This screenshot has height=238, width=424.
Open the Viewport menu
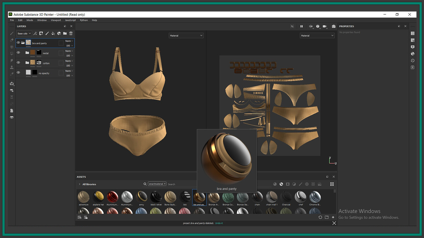pos(56,20)
